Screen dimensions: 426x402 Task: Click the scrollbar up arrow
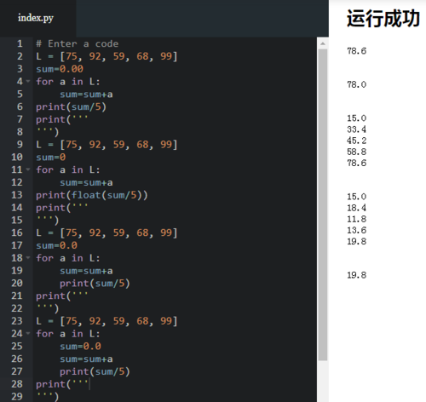tap(323, 43)
